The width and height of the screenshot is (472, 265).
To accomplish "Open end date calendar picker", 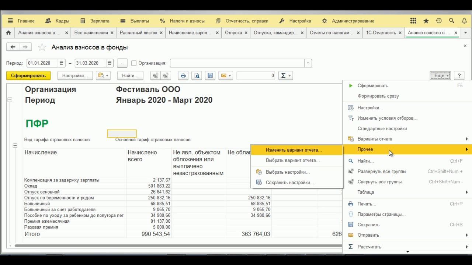I will (x=110, y=63).
